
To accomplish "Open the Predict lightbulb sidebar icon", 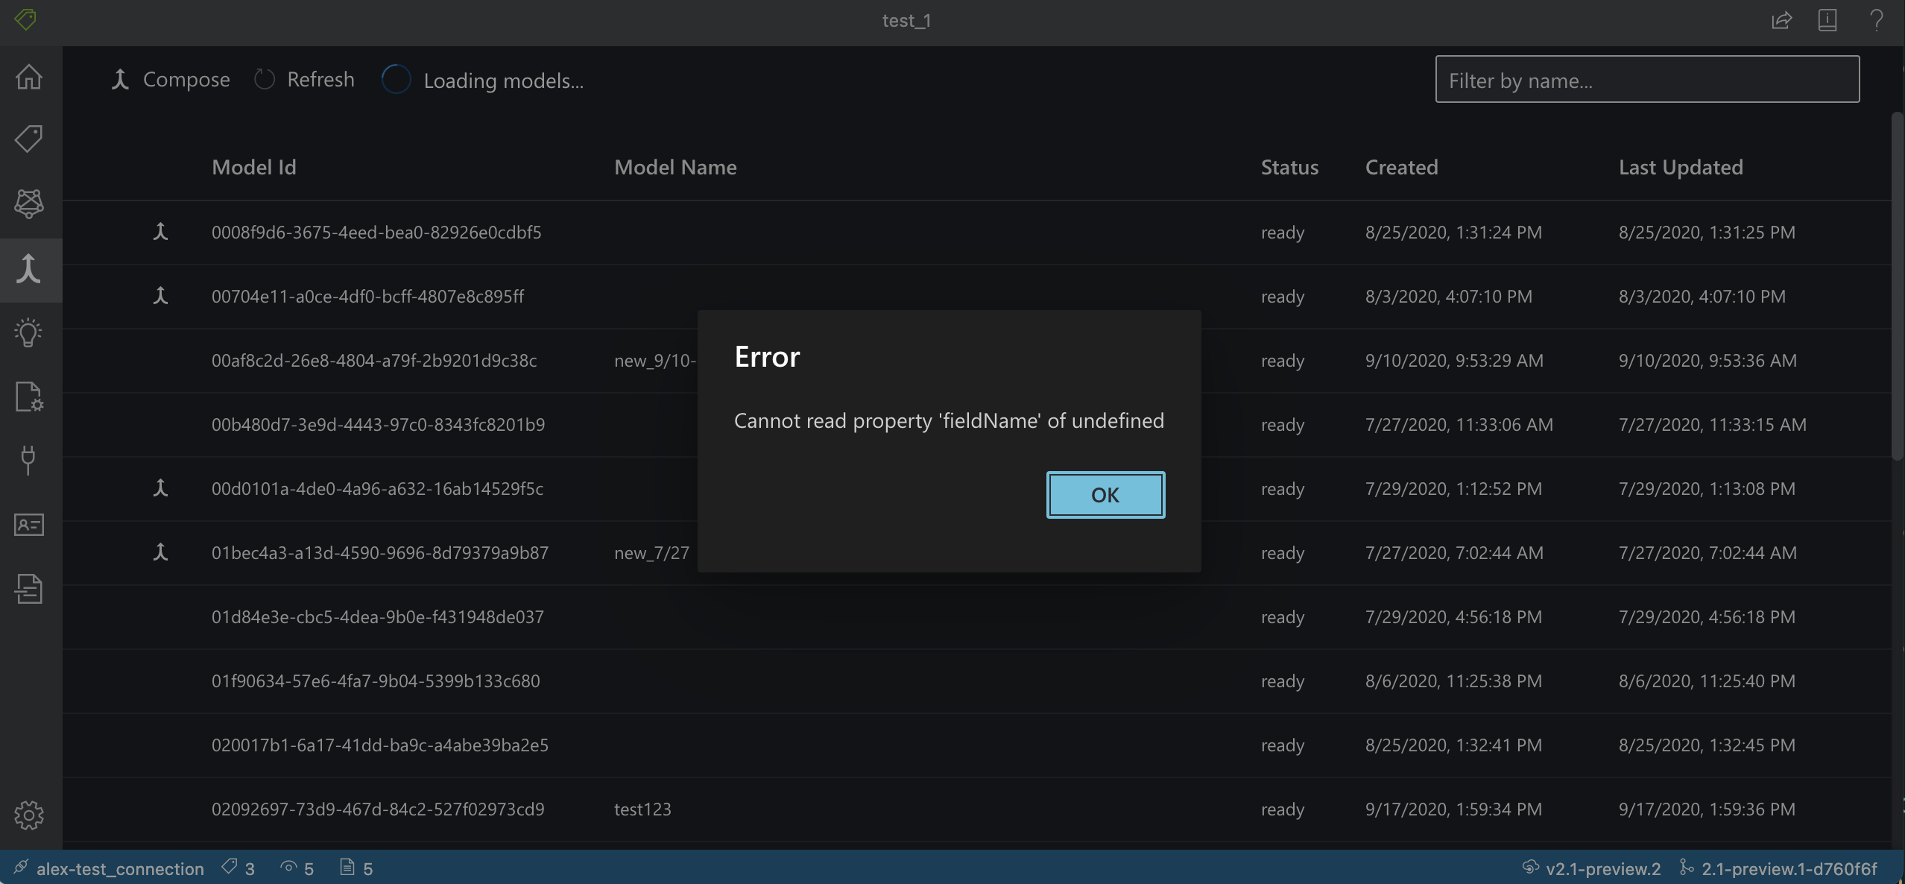I will tap(29, 332).
